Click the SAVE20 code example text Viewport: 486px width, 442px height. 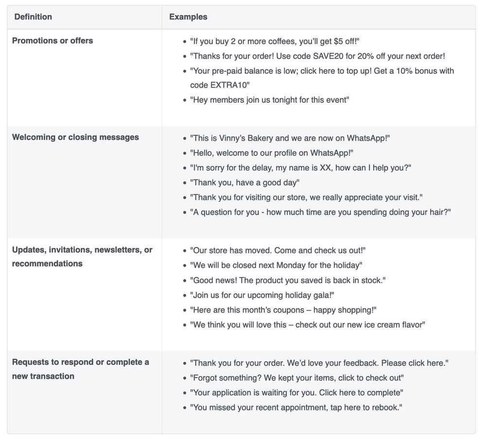(x=317, y=56)
